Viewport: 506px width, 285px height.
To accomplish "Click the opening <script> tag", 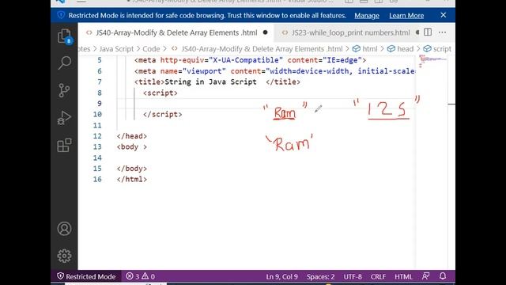I will (x=160, y=93).
